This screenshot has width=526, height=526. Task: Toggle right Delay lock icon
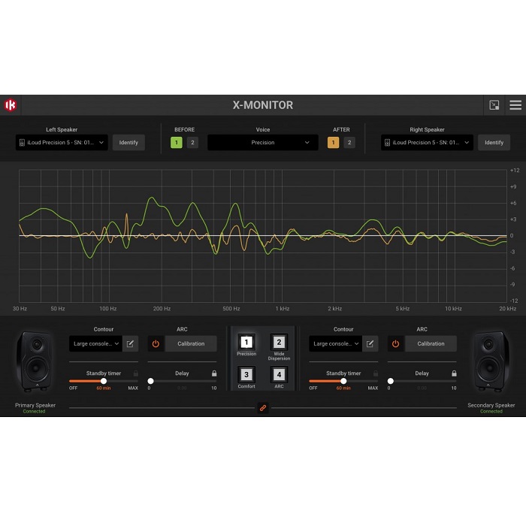(x=454, y=373)
